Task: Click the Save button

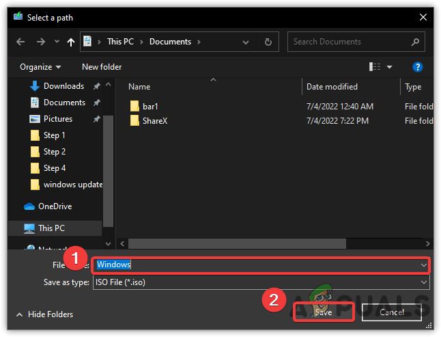Action: click(x=324, y=312)
